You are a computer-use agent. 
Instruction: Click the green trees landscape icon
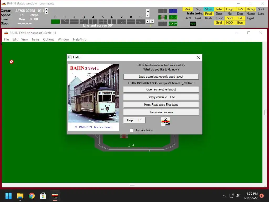(173, 17)
